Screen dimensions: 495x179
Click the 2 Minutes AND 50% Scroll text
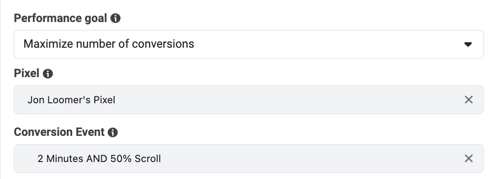click(x=99, y=158)
